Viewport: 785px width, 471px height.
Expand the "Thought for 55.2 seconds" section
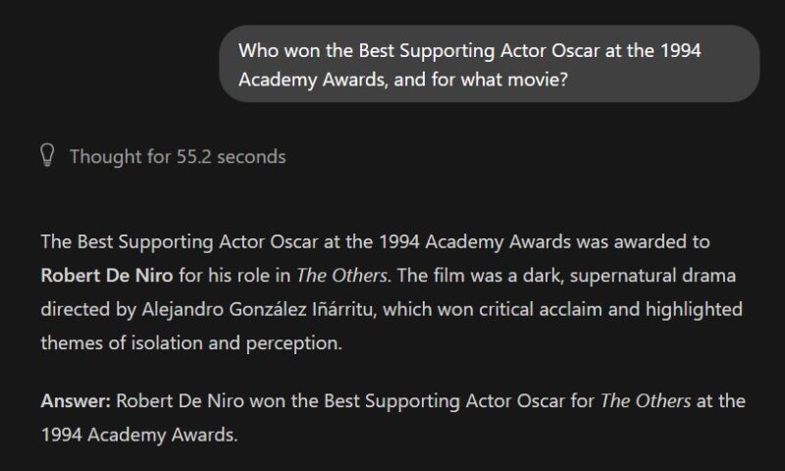177,156
